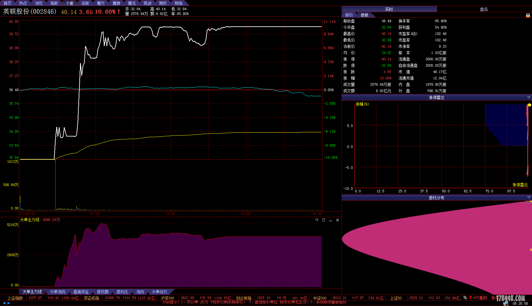Click the lock icon in quote panel
The image size is (532, 306).
528,15
